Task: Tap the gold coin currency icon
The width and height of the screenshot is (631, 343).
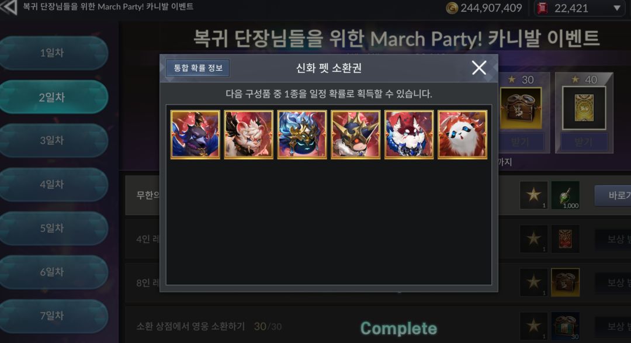Action: click(452, 8)
